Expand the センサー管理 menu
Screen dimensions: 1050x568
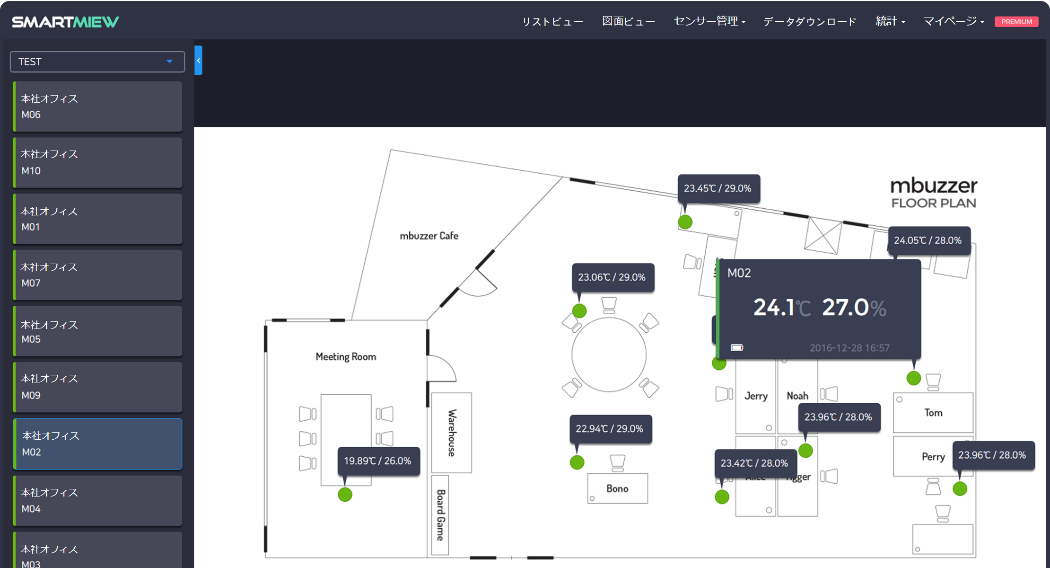709,21
